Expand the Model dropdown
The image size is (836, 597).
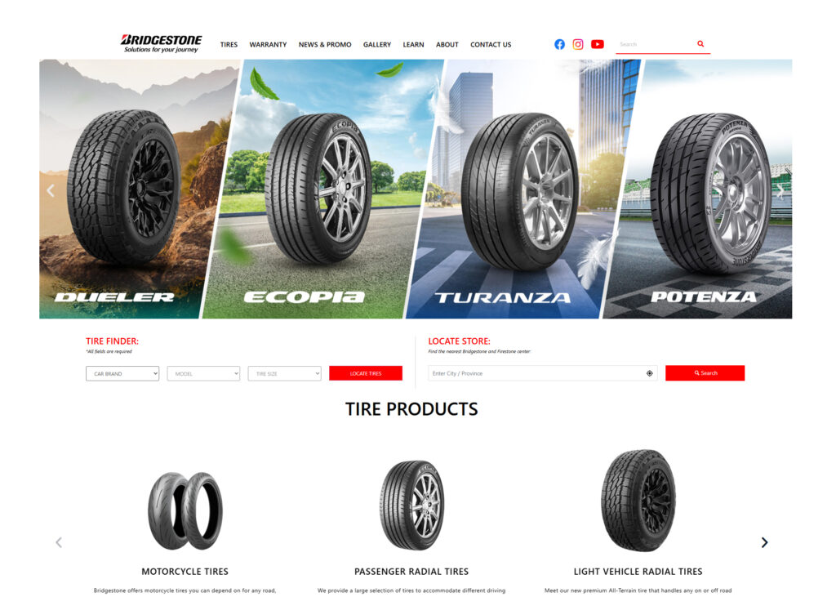(203, 373)
